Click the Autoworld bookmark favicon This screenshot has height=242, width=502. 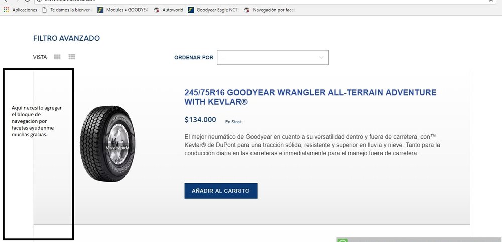pos(157,10)
